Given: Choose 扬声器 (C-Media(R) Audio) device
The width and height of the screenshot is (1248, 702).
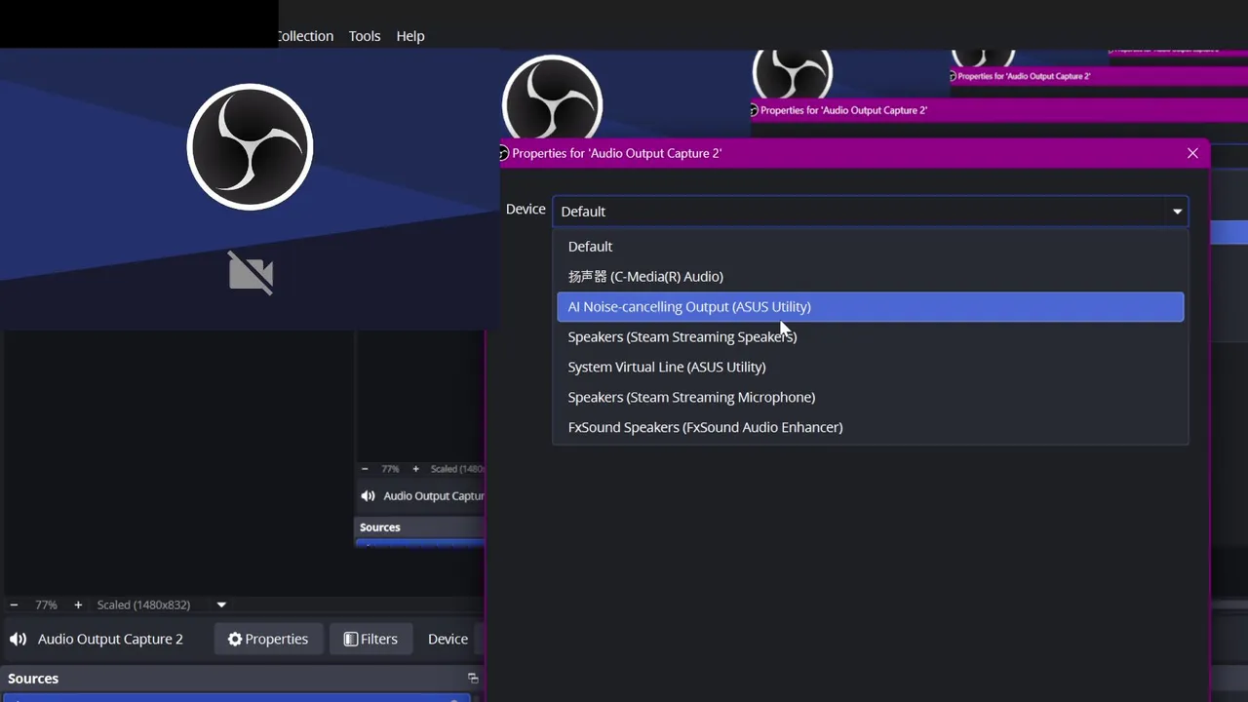Looking at the screenshot, I should tap(870, 277).
